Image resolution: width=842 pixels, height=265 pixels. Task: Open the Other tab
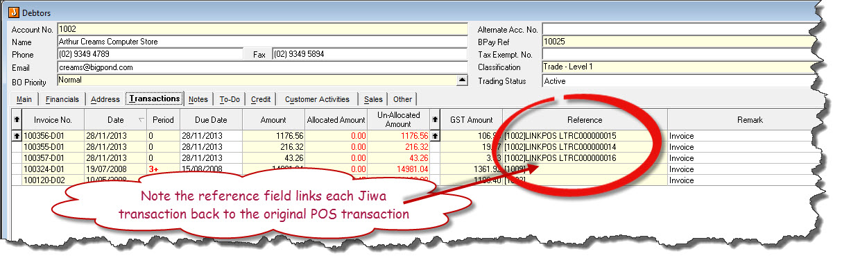402,99
